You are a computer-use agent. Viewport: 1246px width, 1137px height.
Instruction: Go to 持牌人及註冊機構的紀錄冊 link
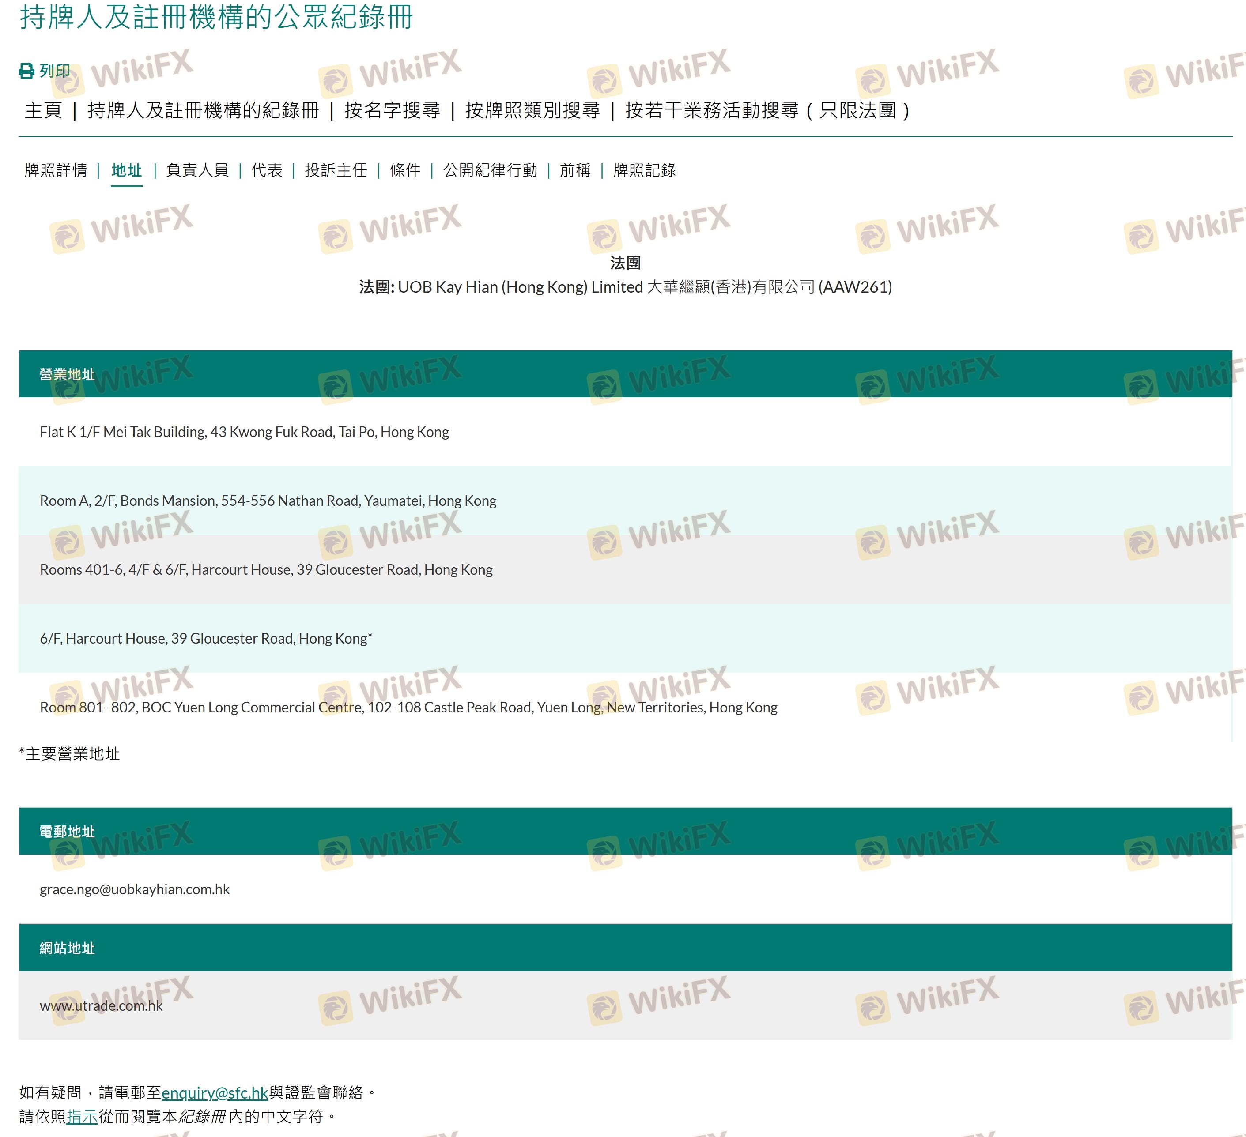pos(203,111)
